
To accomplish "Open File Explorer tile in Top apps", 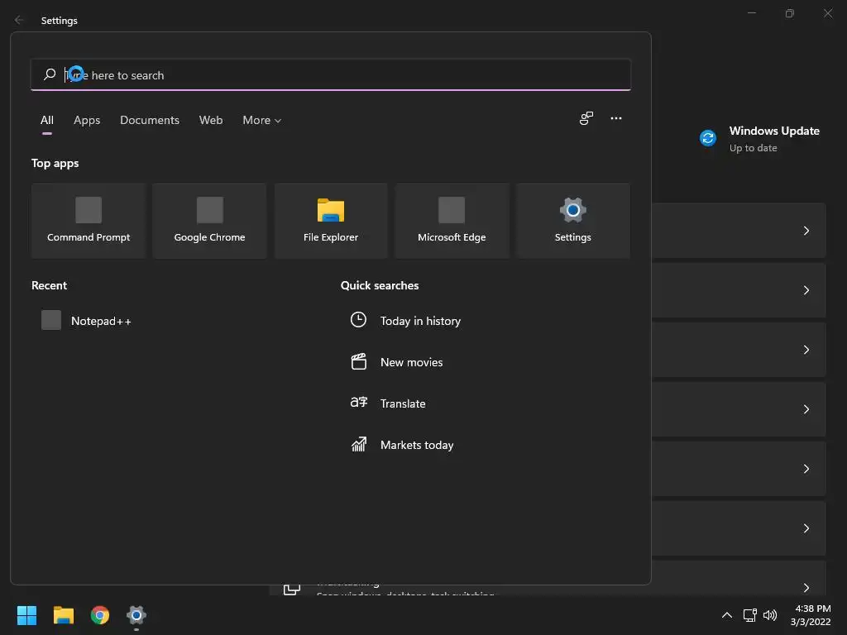I will coord(331,221).
